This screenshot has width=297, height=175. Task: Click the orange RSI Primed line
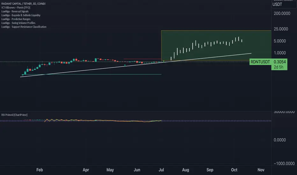click(x=103, y=121)
